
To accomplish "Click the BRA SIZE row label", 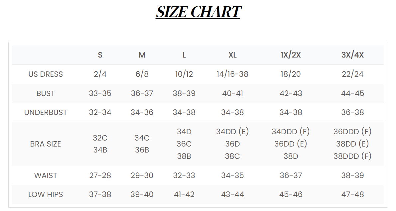I will 46,144.
